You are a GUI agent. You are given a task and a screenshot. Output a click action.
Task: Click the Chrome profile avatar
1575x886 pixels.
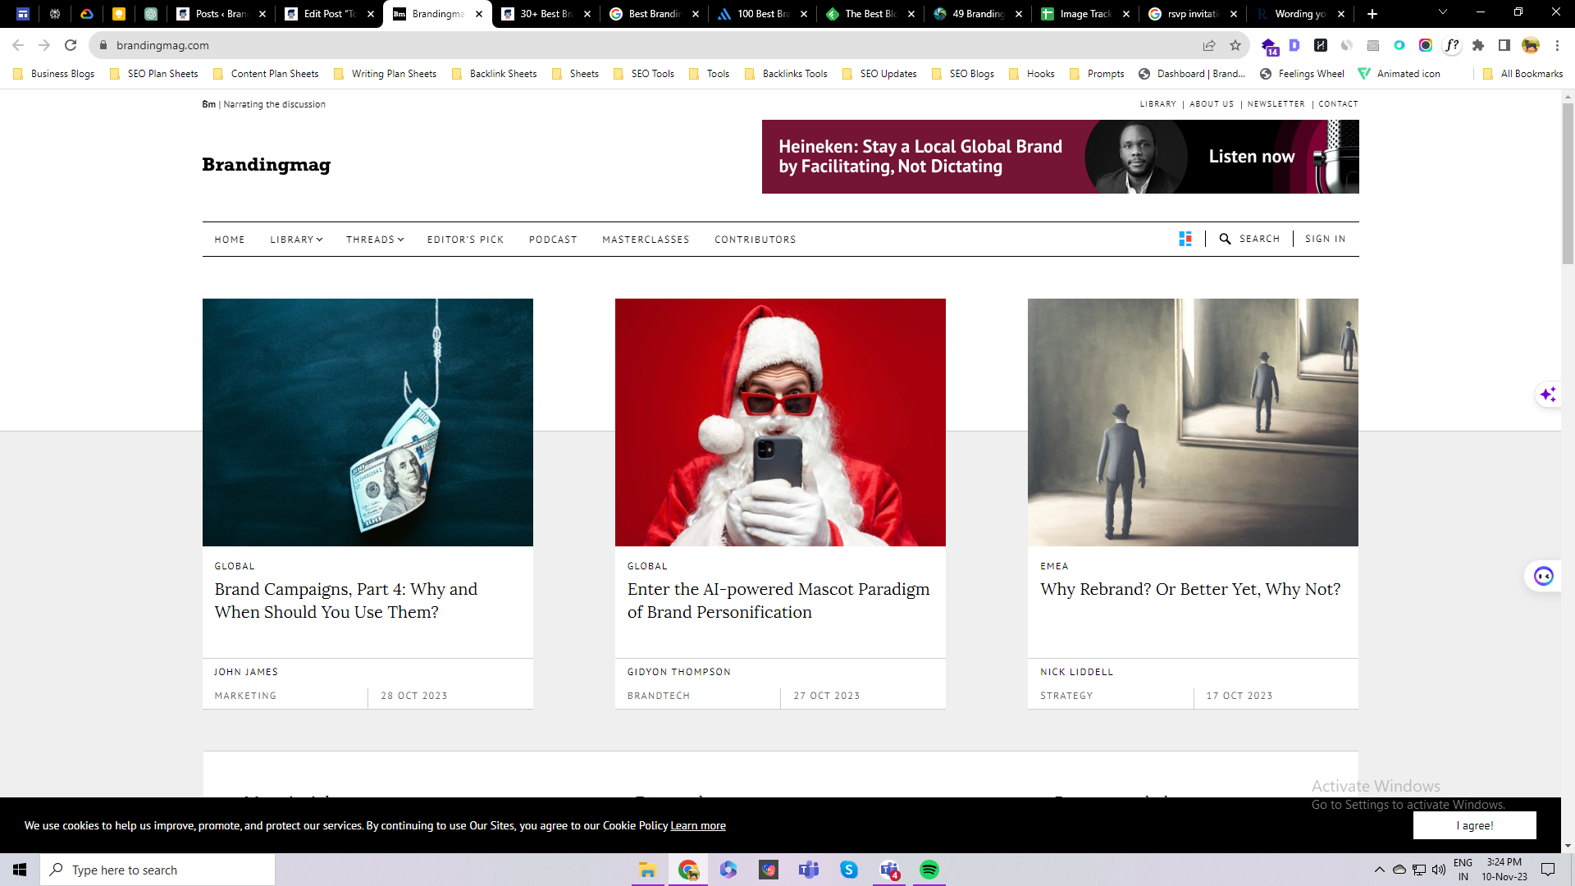tap(1531, 45)
